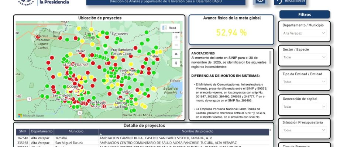Click the Filtros header button
The width and height of the screenshot is (347, 147).
[304, 15]
